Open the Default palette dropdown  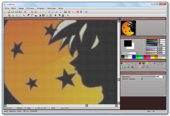[x=137, y=53]
